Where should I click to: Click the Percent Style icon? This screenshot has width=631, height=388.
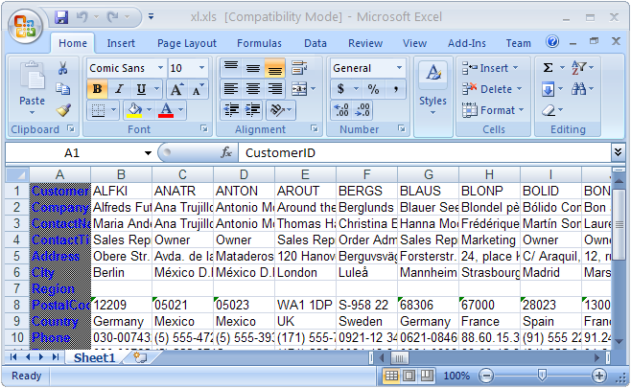[x=372, y=89]
